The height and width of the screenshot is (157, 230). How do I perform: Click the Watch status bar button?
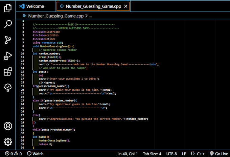tap(36, 154)
